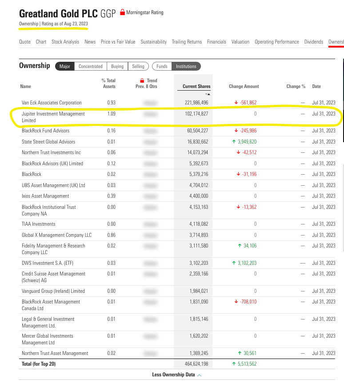Click UBS Asset Management (UK) Ltd name
Image resolution: width=344 pixels, height=387 pixels.
[x=53, y=185]
